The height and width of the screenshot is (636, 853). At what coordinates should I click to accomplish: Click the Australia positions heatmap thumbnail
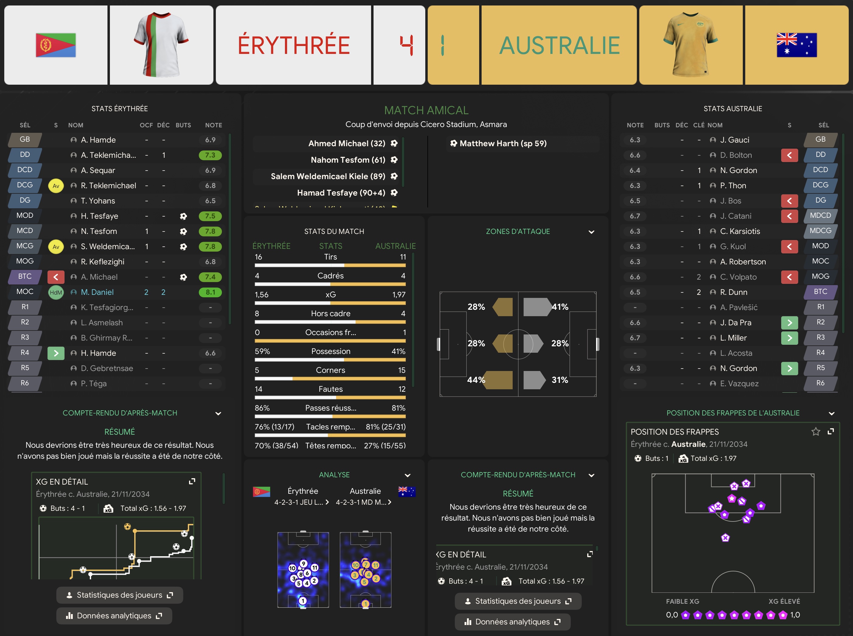(x=366, y=570)
